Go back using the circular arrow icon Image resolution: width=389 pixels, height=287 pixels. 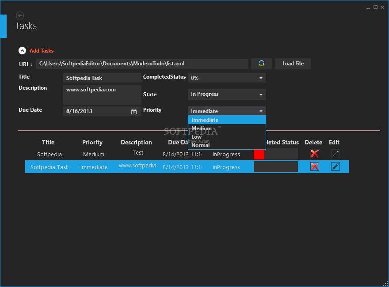(20, 15)
